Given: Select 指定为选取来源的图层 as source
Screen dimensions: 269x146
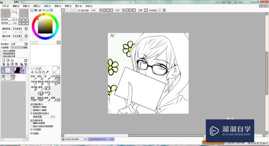Looking at the screenshot, I should tap(31, 126).
